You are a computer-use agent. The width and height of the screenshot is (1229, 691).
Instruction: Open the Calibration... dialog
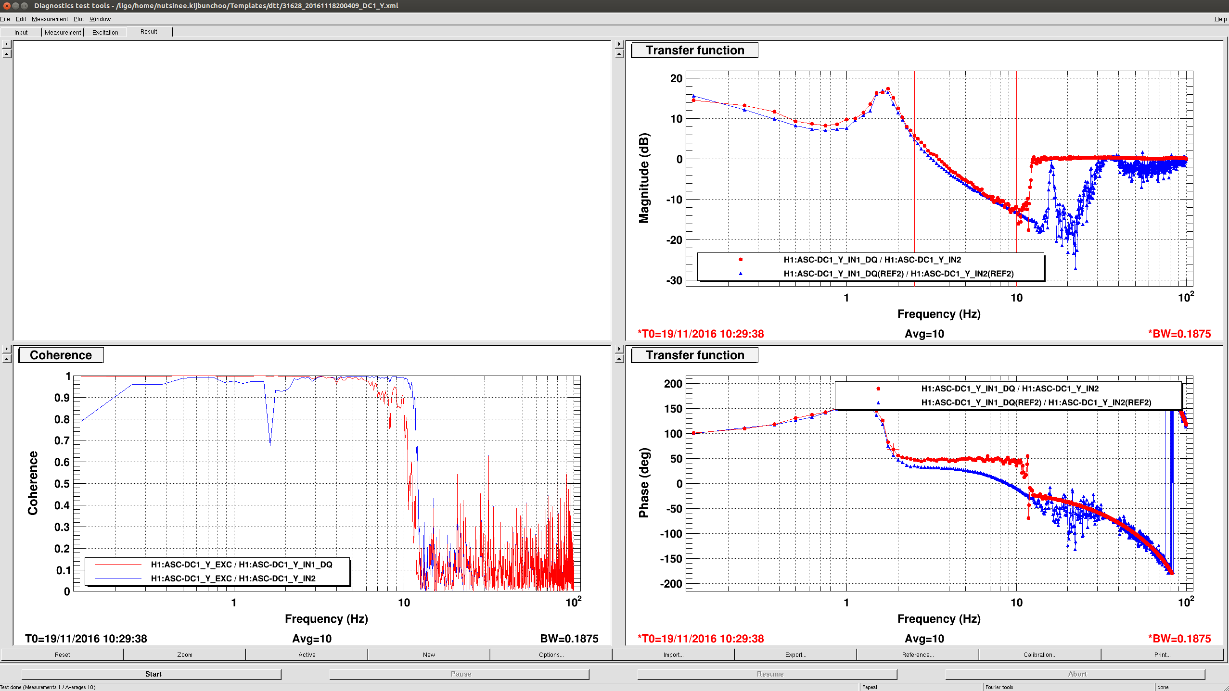click(1040, 654)
